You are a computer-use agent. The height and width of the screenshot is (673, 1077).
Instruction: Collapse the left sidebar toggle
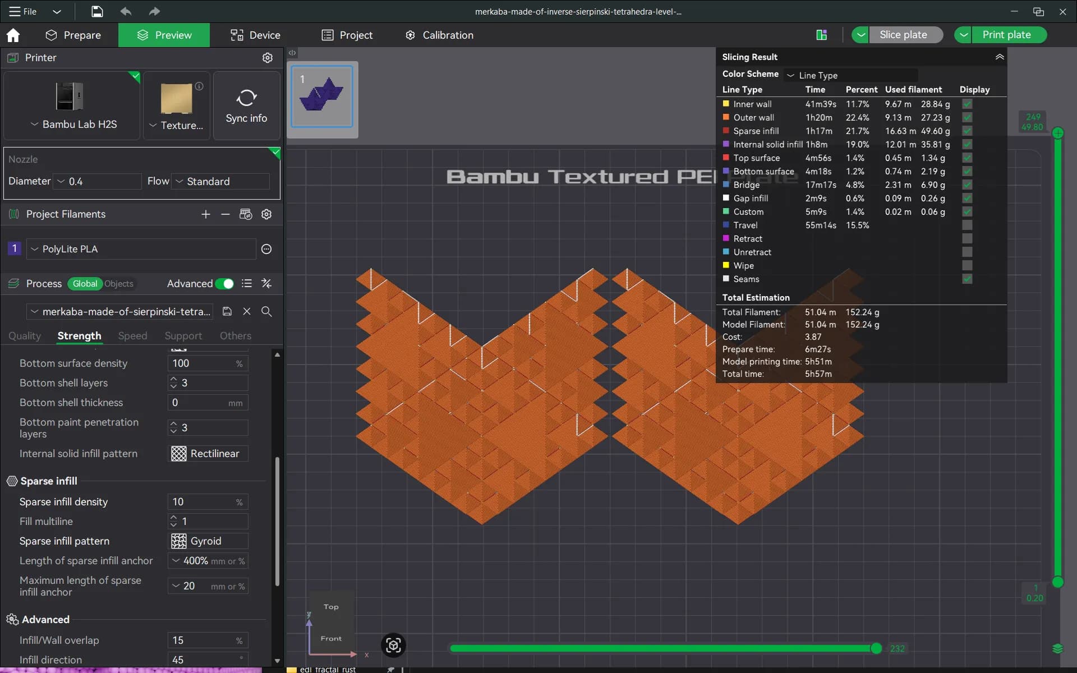click(292, 53)
